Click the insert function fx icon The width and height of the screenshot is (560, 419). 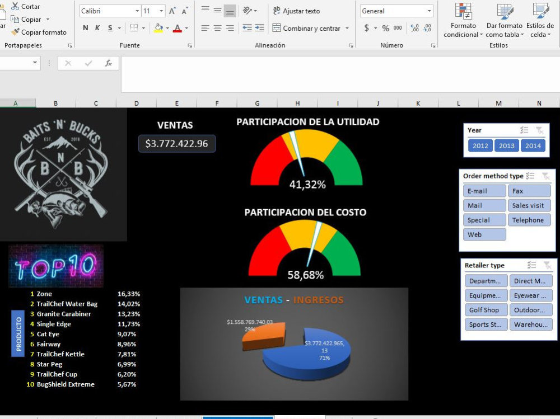tap(108, 63)
